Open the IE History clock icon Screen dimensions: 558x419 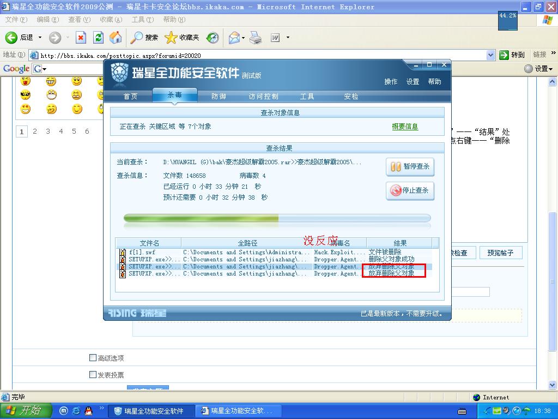[213, 38]
